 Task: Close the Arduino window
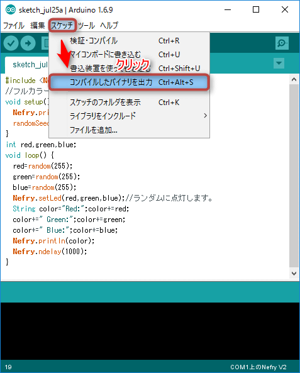pos(285,10)
